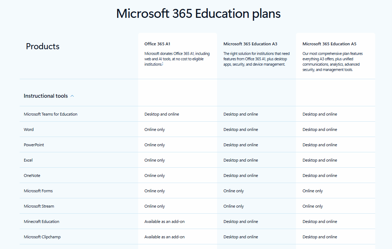Screen dimensions: 392x249
Task: Click Minecraft Education 'Available as an add-on' cell
Action: 165,222
